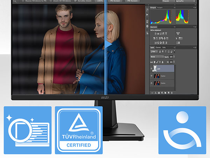Click Add layer style fx icon
Image resolution: width=210 pixels, height=158 pixels.
coord(156,93)
